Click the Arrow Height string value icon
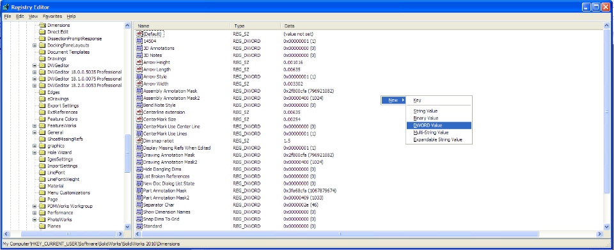The image size is (614, 250). (139, 62)
